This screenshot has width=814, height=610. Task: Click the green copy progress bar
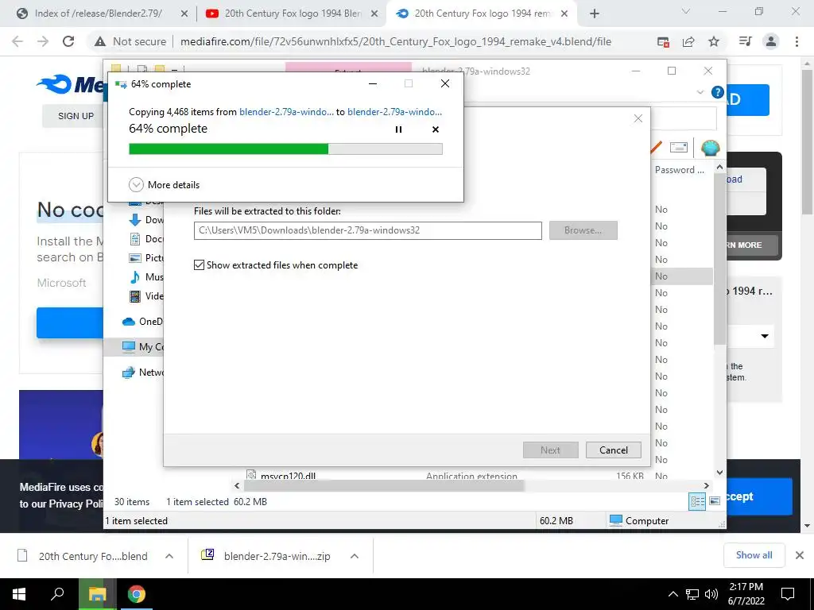pyautogui.click(x=285, y=149)
